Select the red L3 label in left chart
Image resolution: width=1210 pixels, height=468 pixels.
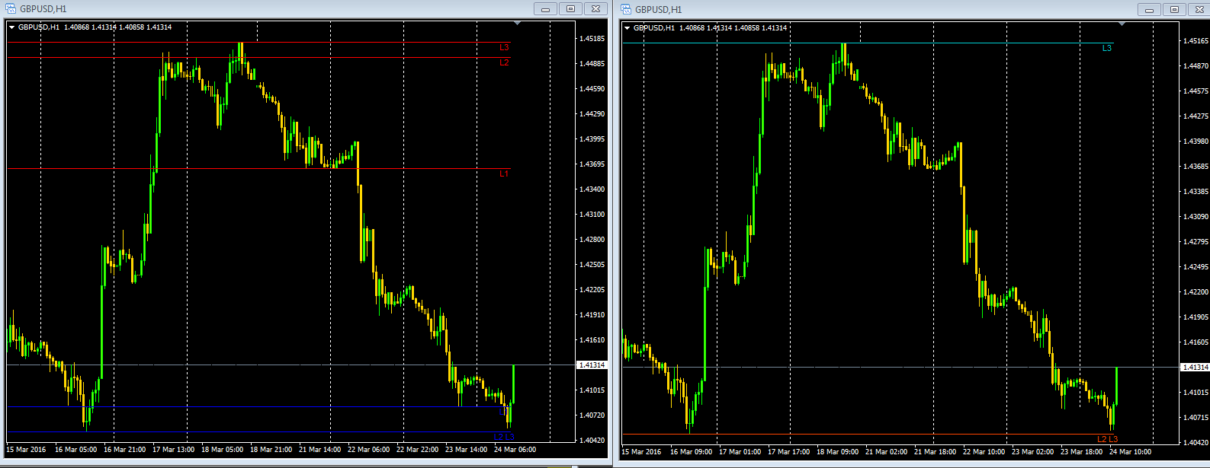click(504, 47)
